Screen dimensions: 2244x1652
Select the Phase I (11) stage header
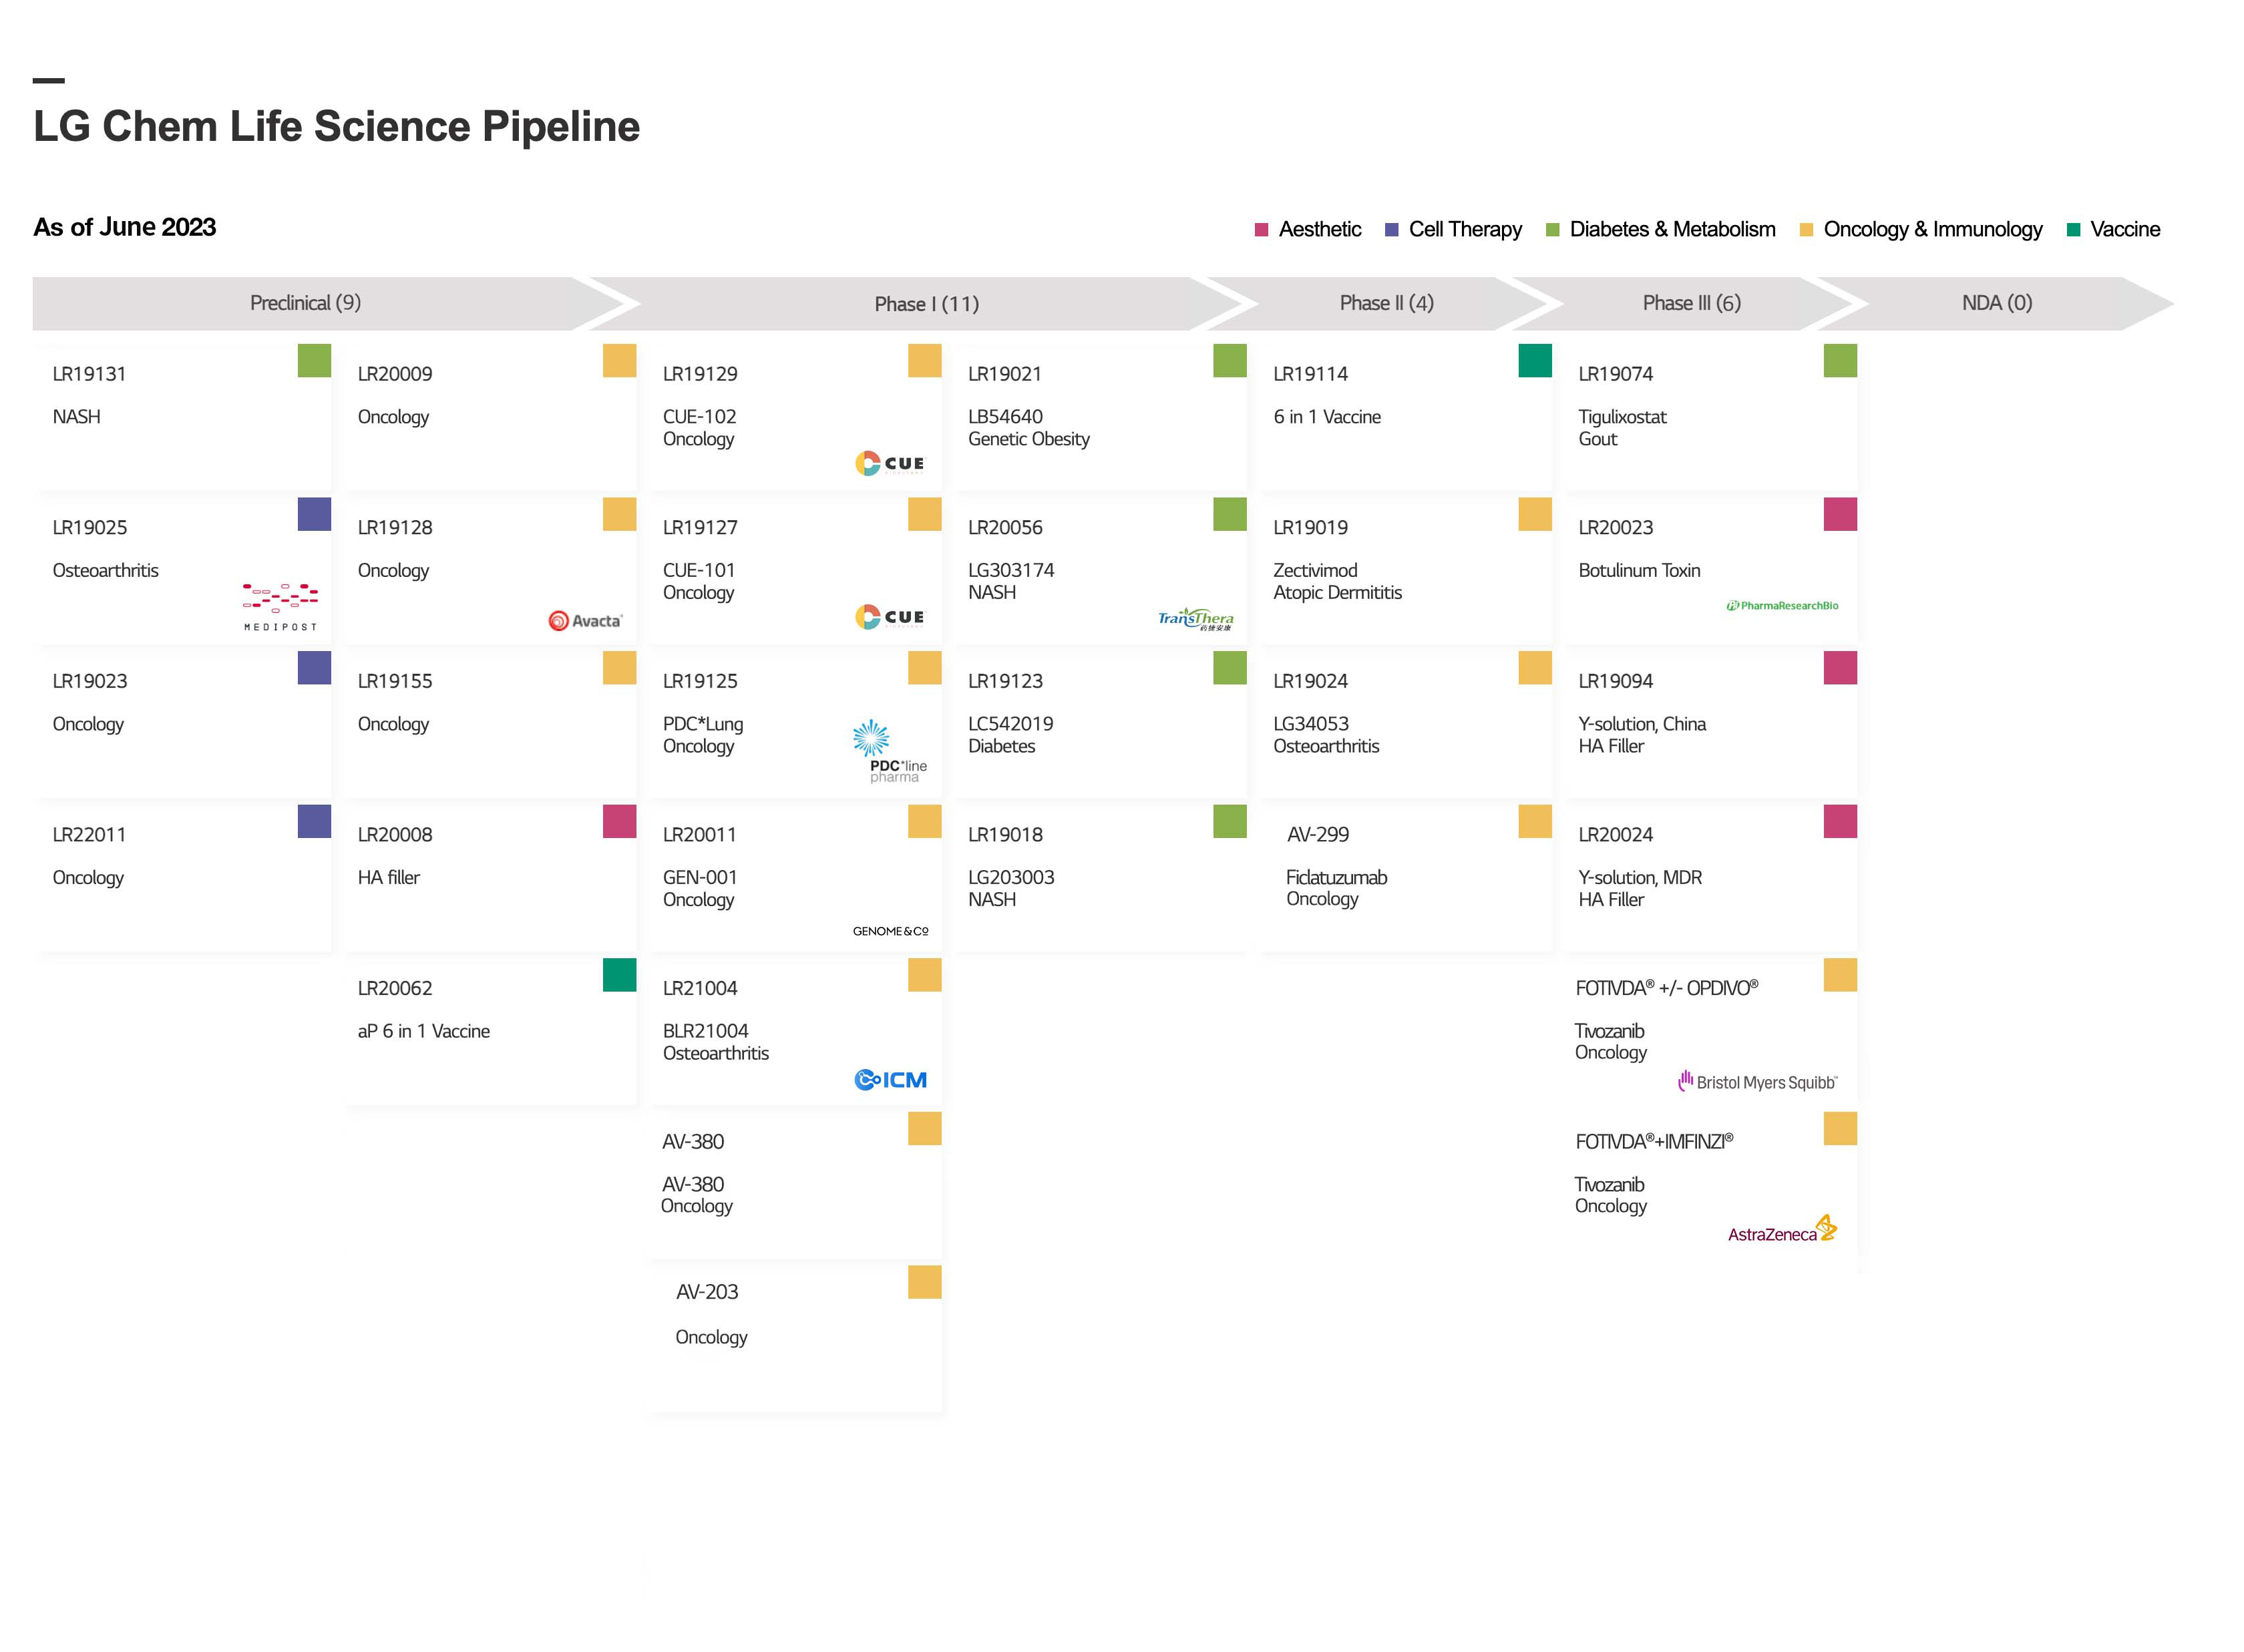926,304
